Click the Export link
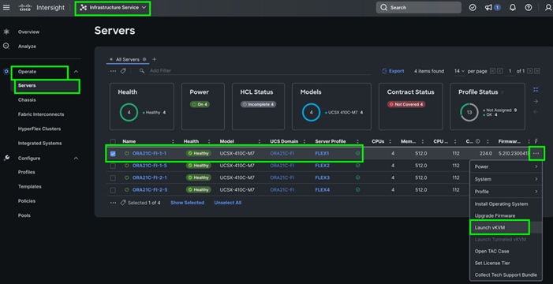Viewport: 553px width, 284px height. pyautogui.click(x=393, y=71)
